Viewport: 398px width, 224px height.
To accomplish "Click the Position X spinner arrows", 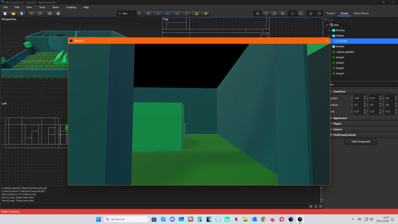I will click(x=365, y=98).
